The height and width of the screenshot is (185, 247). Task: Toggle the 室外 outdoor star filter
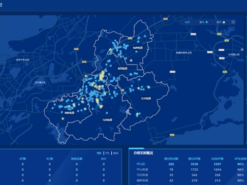(221, 22)
